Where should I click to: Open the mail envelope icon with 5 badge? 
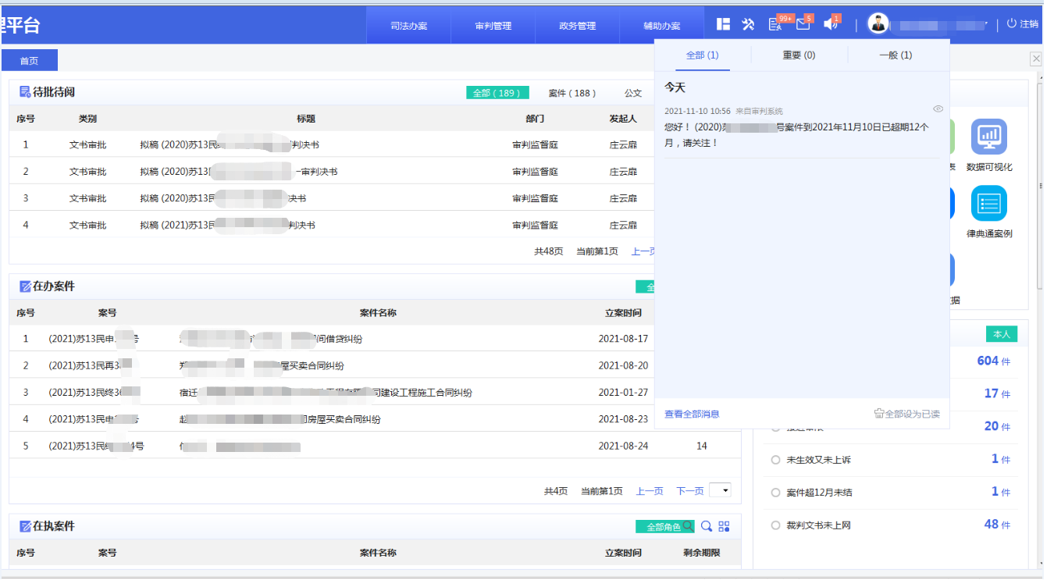(x=803, y=25)
